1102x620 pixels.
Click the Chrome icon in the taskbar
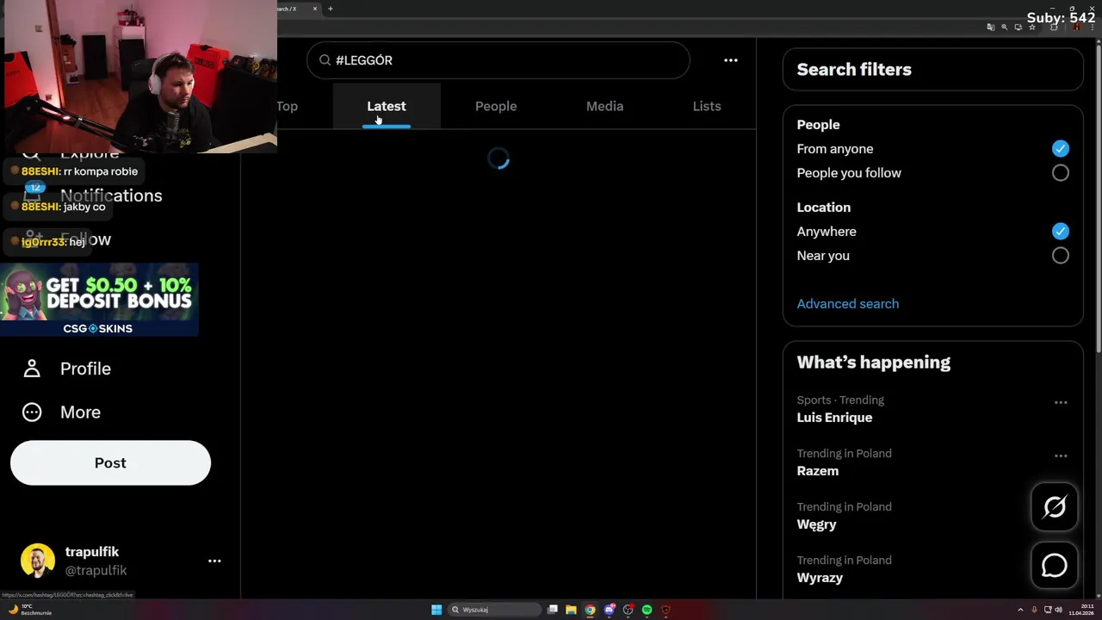click(590, 610)
